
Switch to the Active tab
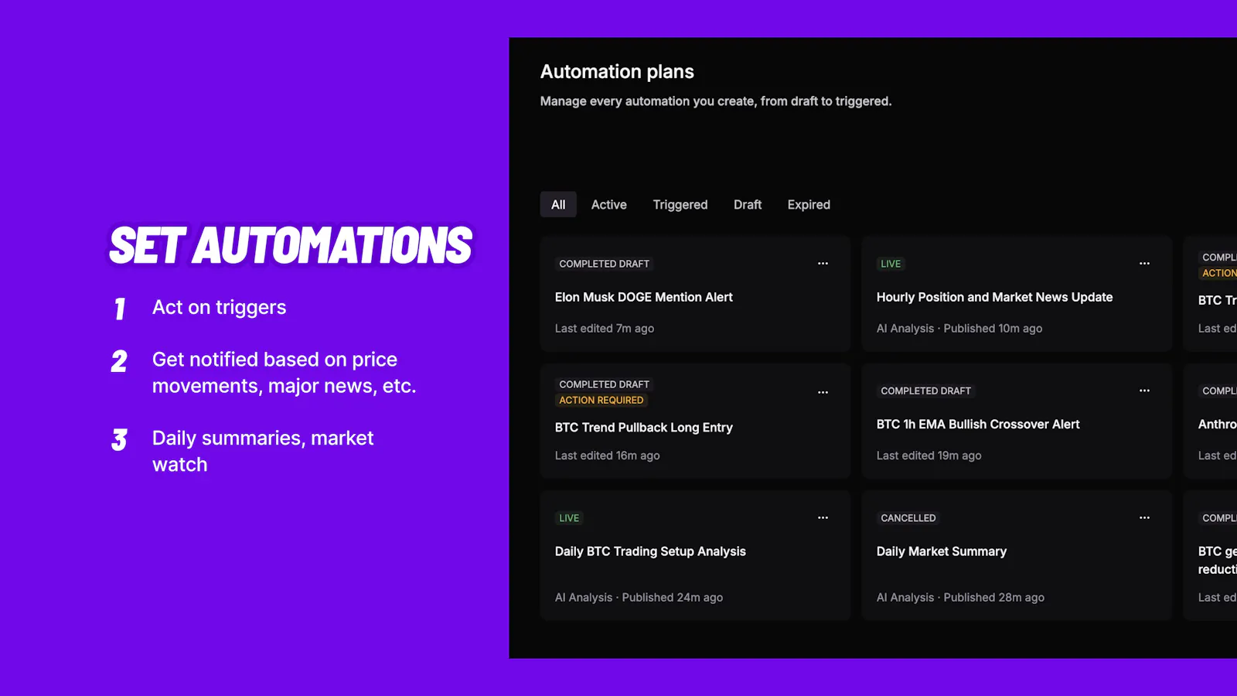pyautogui.click(x=609, y=205)
